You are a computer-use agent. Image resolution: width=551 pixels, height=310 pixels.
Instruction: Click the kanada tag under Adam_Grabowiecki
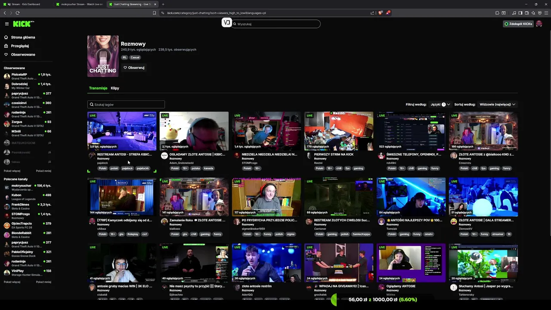tap(208, 168)
